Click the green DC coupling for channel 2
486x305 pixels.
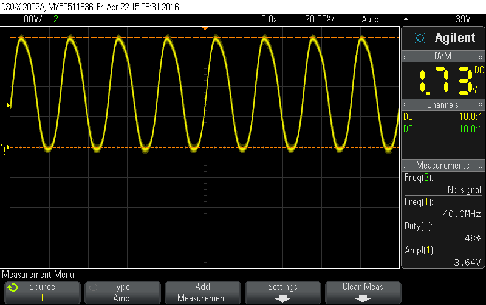[408, 129]
